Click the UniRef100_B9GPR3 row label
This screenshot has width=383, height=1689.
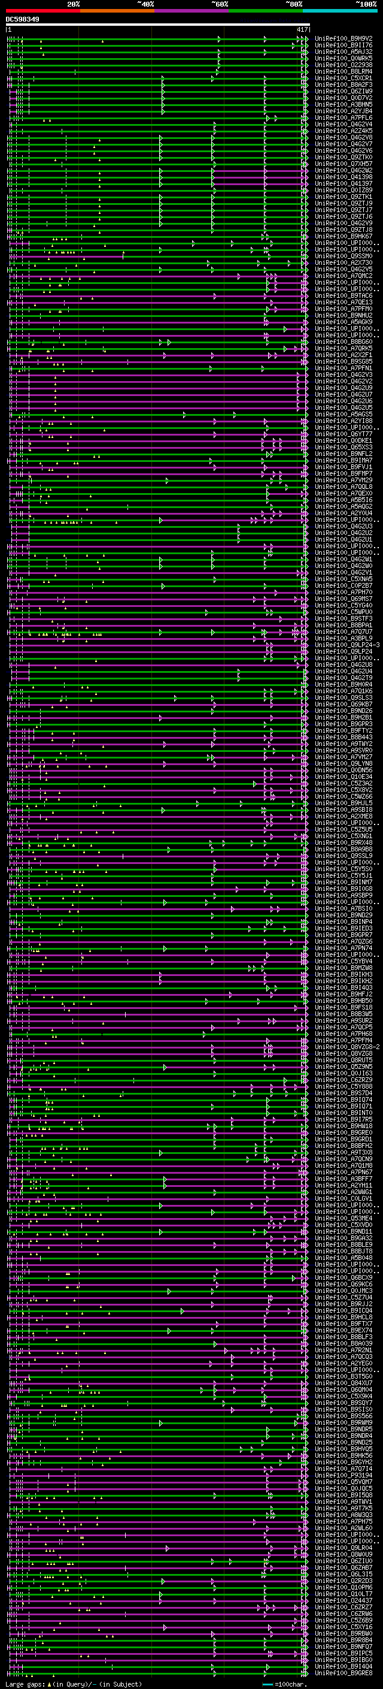point(344,723)
